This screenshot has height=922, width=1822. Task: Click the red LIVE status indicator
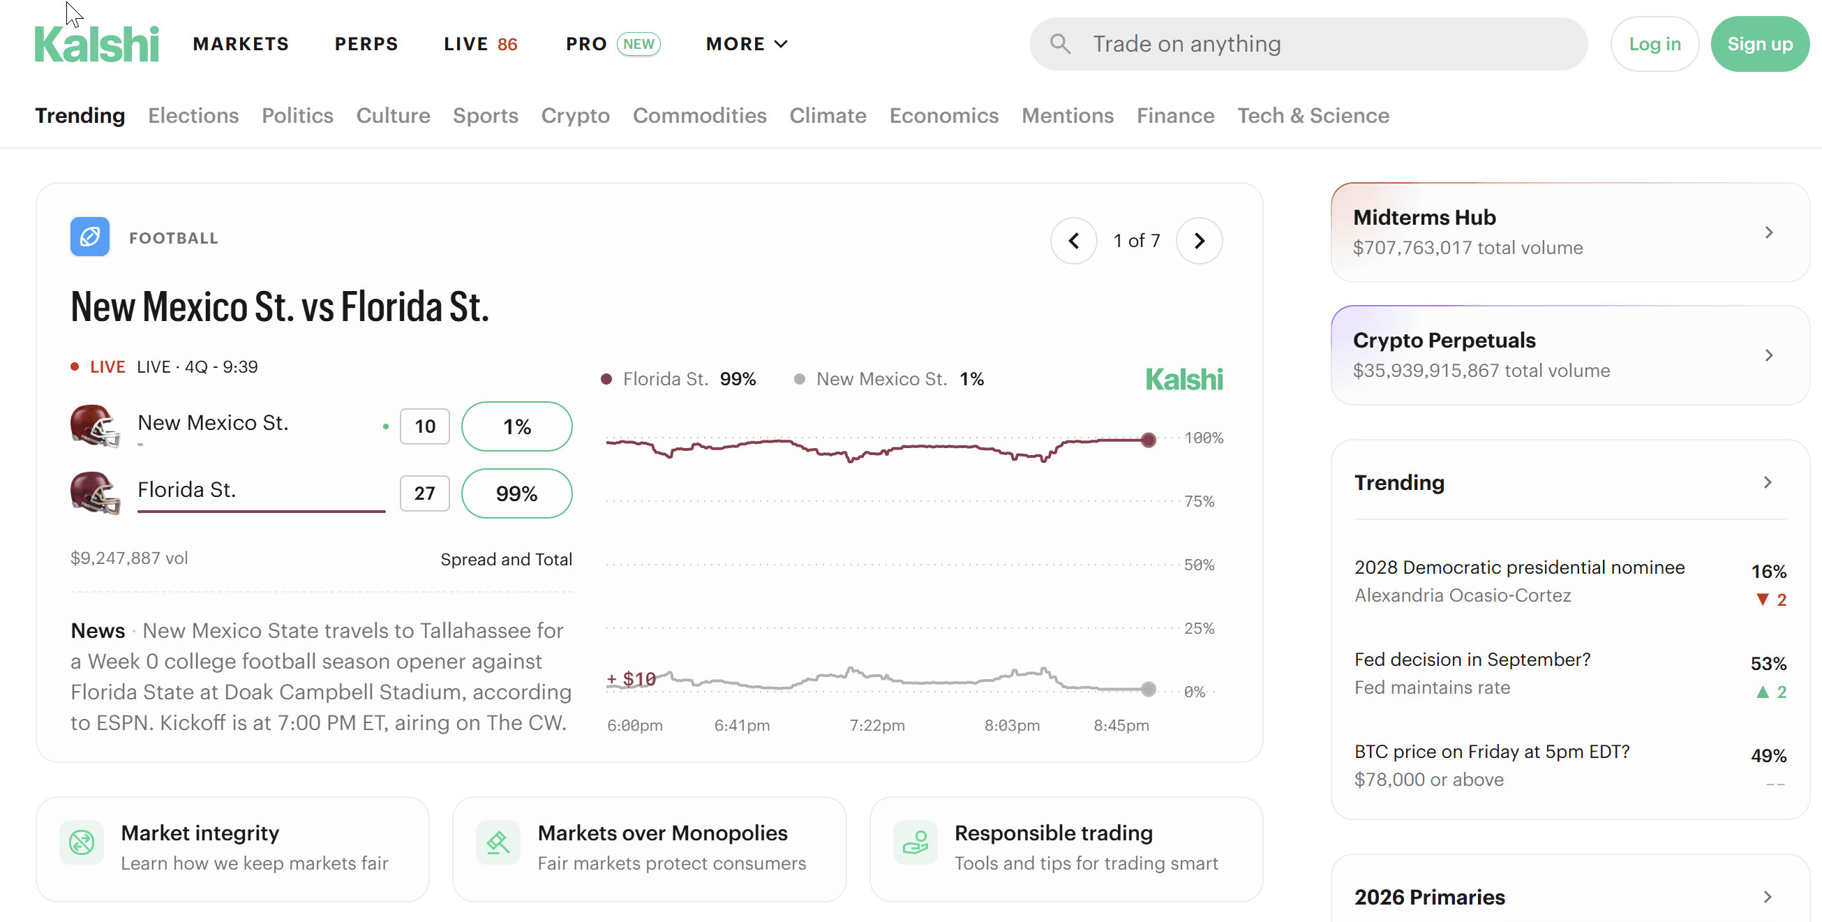98,366
